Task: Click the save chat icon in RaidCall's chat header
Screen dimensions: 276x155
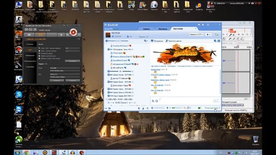Action: coord(219,41)
